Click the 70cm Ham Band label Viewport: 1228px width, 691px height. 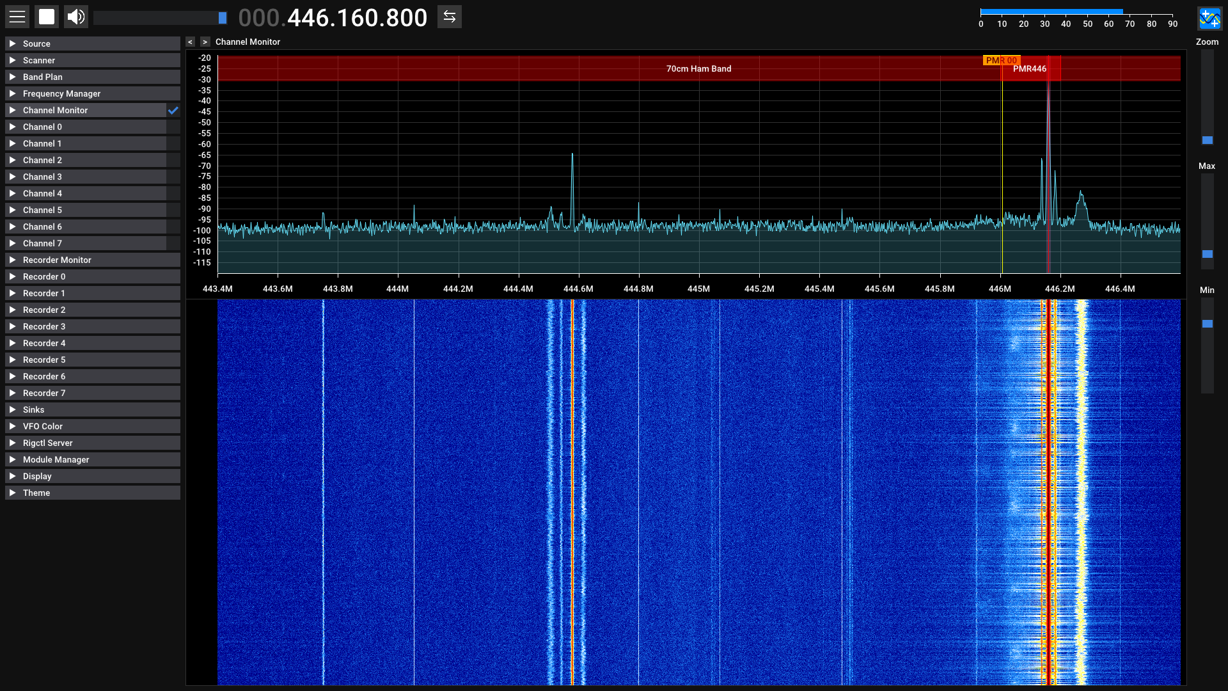coord(698,69)
